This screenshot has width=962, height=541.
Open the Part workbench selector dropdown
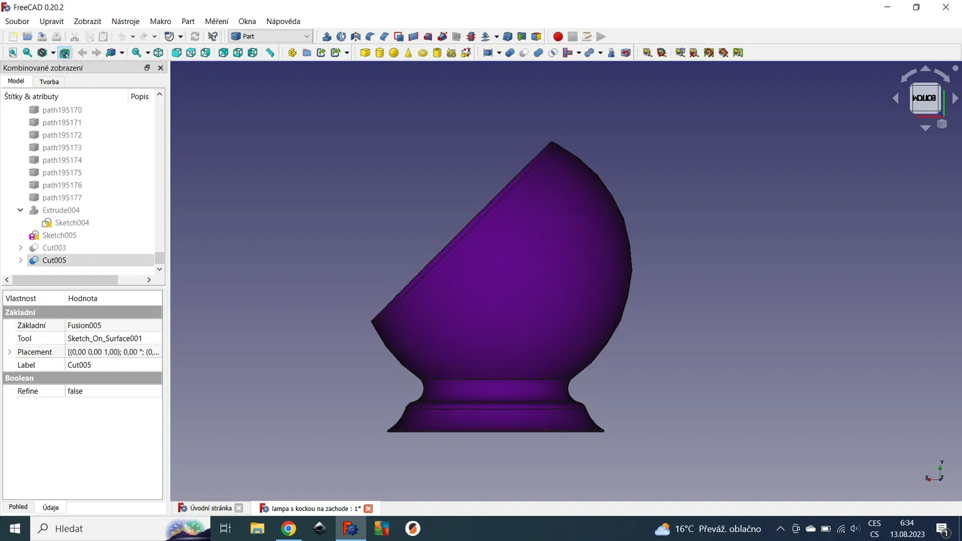(271, 37)
